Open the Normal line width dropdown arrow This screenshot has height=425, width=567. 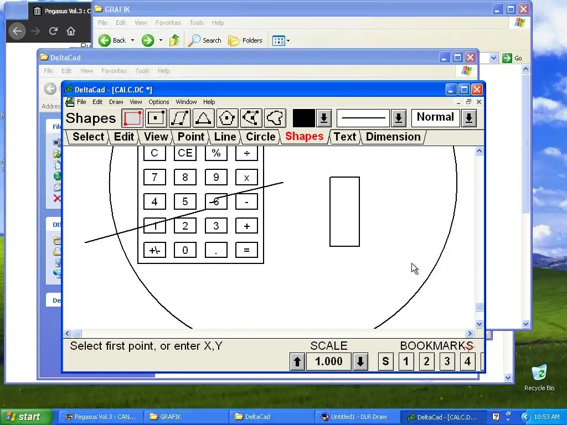[x=469, y=118]
